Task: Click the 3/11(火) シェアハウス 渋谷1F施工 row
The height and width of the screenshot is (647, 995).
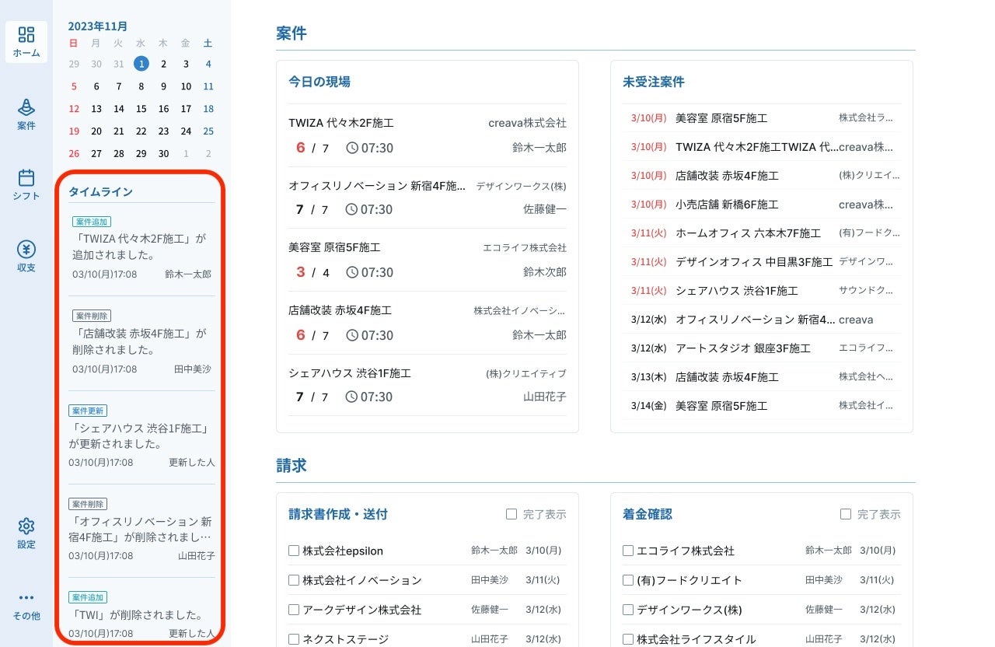Action: point(762,291)
